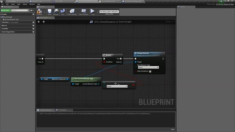Click the red output pin of the equals node

[x=133, y=85]
